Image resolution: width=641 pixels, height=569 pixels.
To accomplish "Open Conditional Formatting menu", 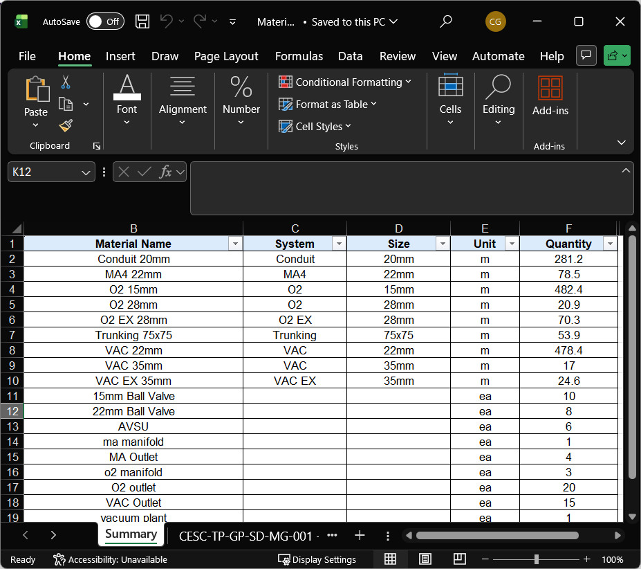I will 344,82.
